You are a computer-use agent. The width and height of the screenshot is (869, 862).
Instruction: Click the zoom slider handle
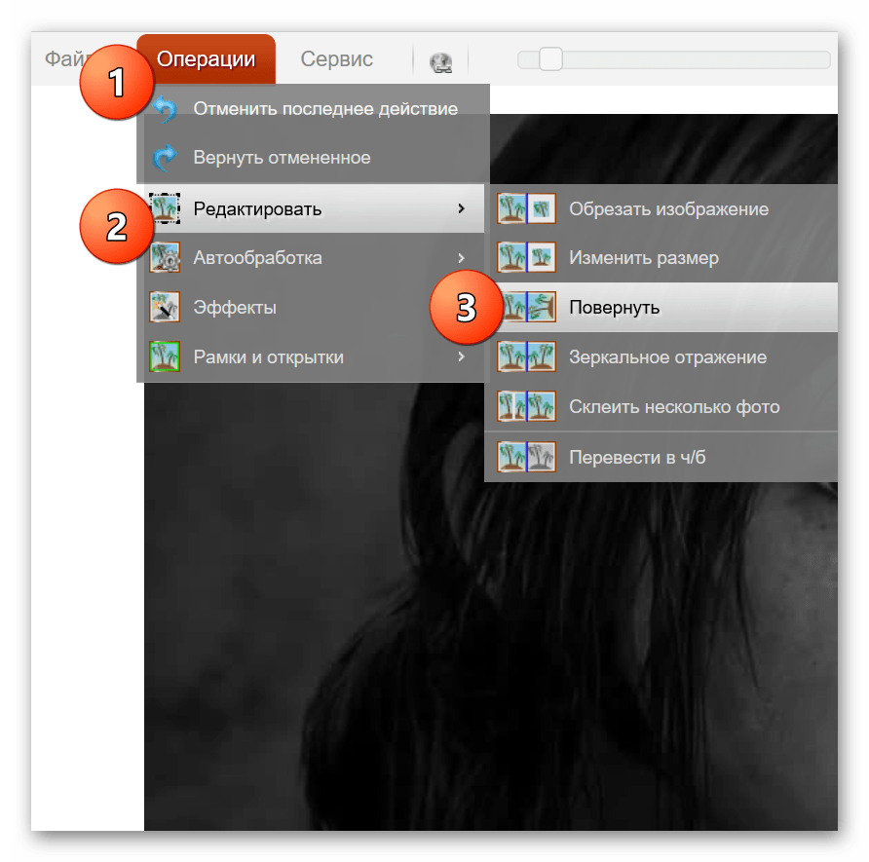point(550,58)
